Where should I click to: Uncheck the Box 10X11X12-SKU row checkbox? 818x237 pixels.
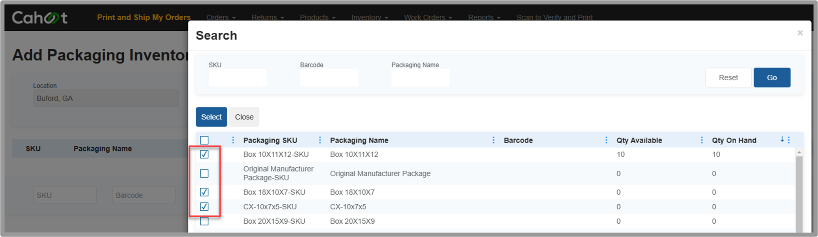point(204,154)
